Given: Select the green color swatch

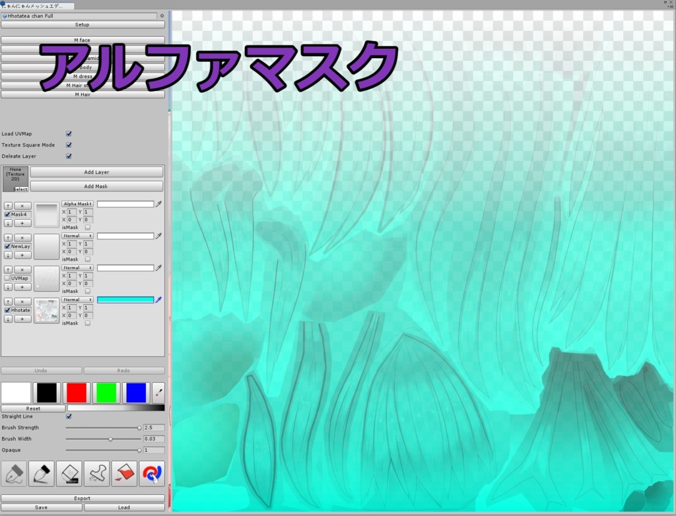Looking at the screenshot, I should [105, 393].
